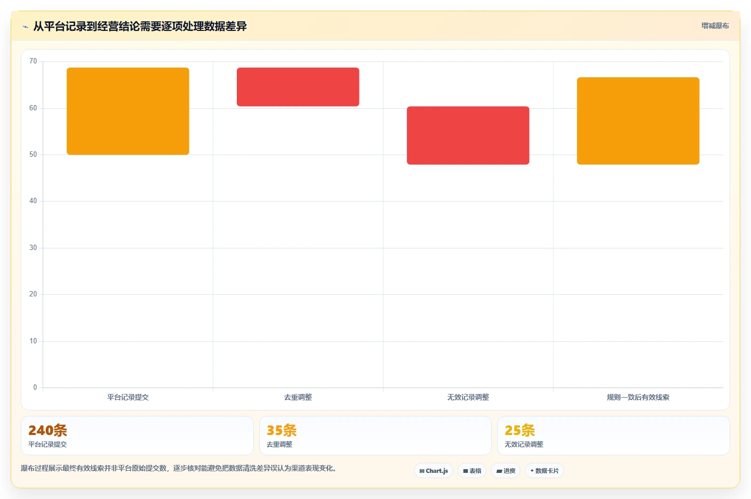Screen dimensions: 751x499
Task: Click the x-axis label 规则一致后有效线索
Action: click(x=638, y=397)
